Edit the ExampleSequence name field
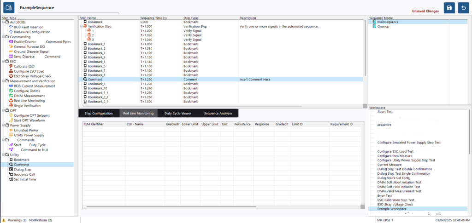This screenshot has width=472, height=223. pos(69,7)
